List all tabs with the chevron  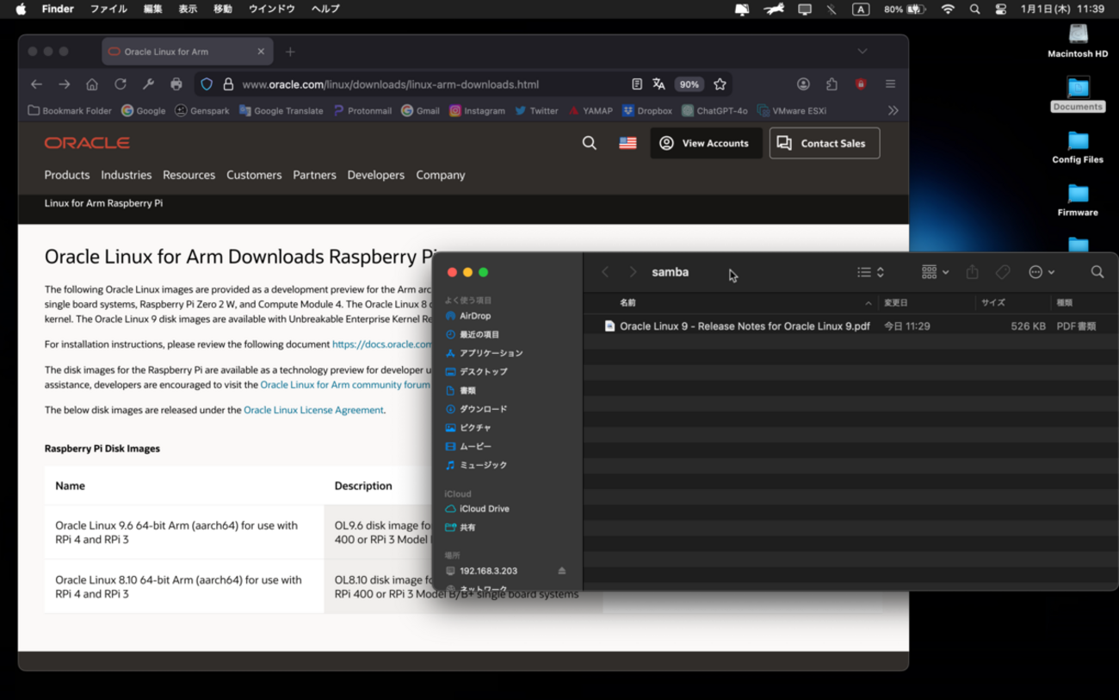[862, 52]
